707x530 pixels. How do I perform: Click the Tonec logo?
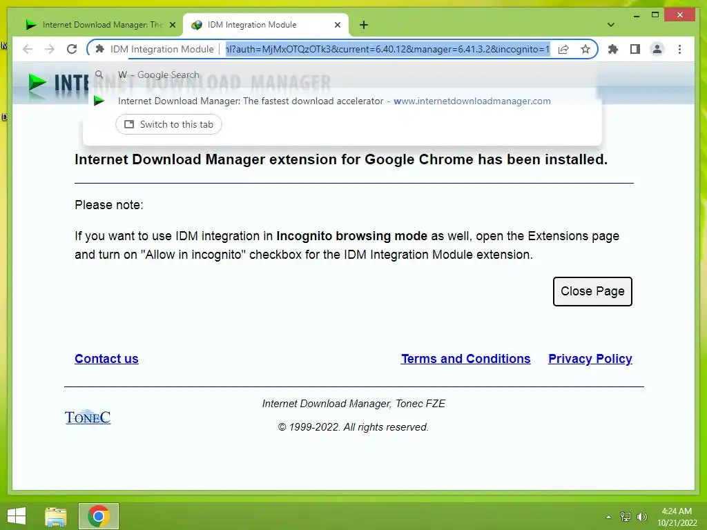tap(88, 418)
